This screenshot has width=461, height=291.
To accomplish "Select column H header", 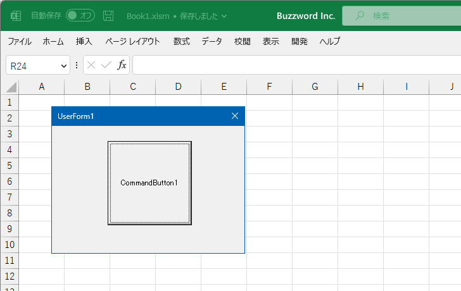I will tap(360, 87).
